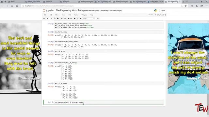Click the Trusted notebook indicator
This screenshot has width=209, height=117.
pos(151,15)
